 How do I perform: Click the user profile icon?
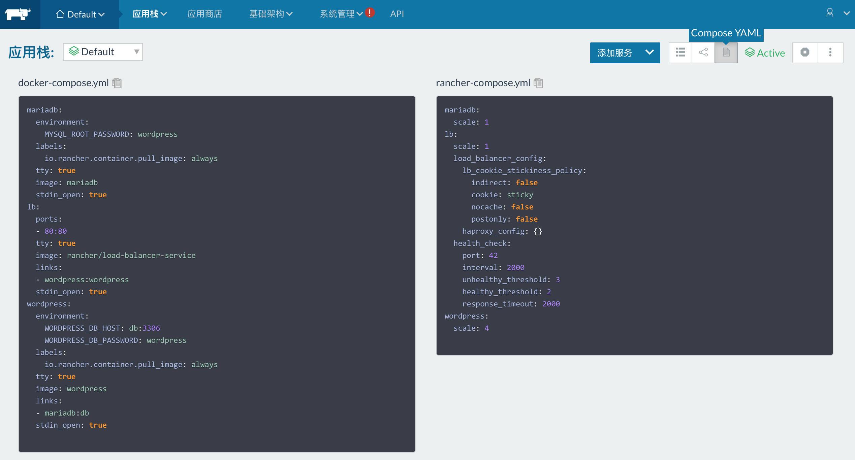(x=830, y=13)
